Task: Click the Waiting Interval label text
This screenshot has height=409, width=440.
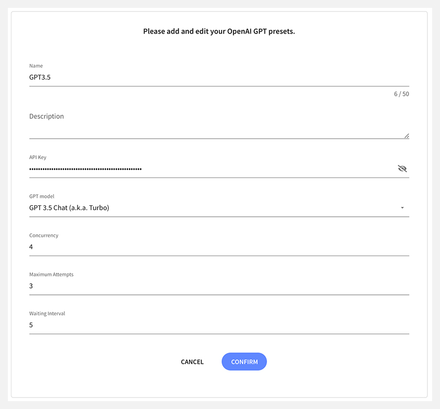Action: [47, 313]
